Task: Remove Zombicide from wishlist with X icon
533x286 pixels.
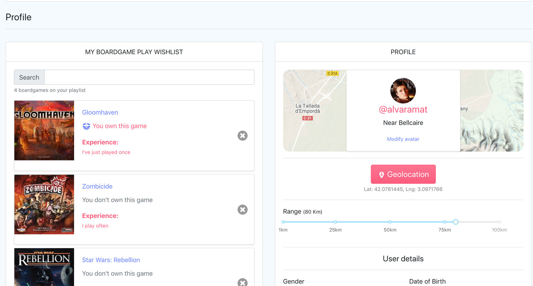Action: click(x=242, y=210)
